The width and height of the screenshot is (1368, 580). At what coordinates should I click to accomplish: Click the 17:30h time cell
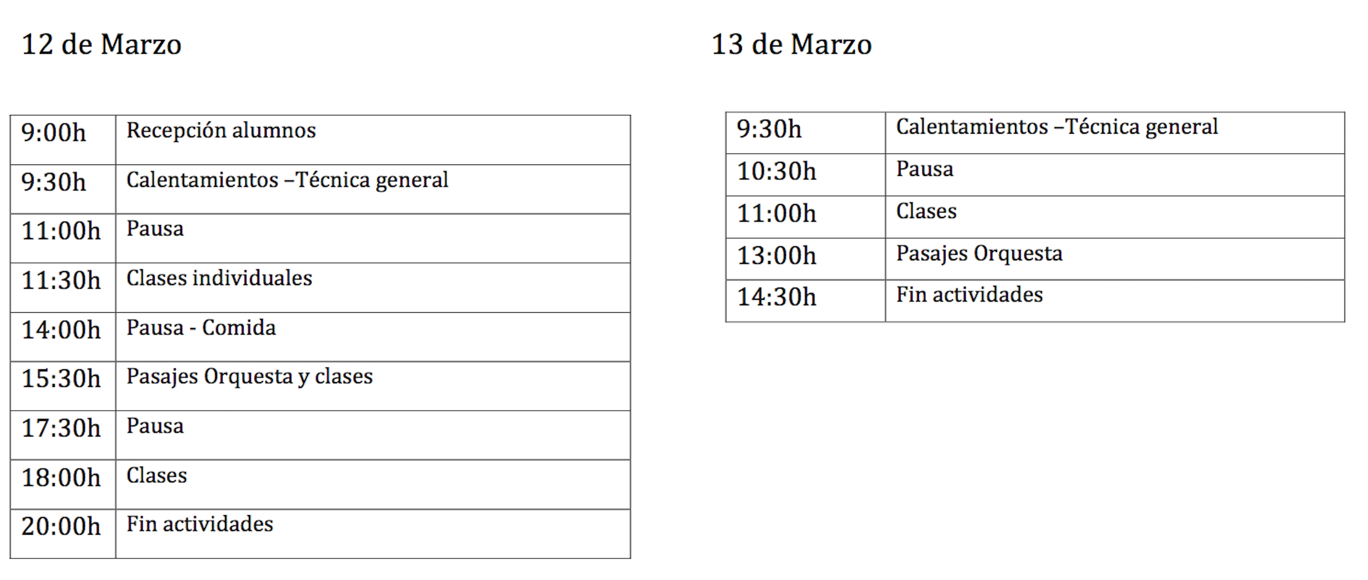(x=61, y=429)
